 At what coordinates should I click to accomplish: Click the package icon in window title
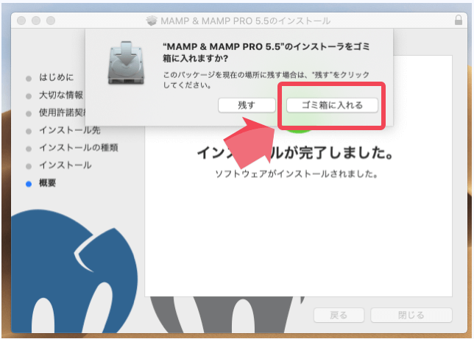point(152,21)
